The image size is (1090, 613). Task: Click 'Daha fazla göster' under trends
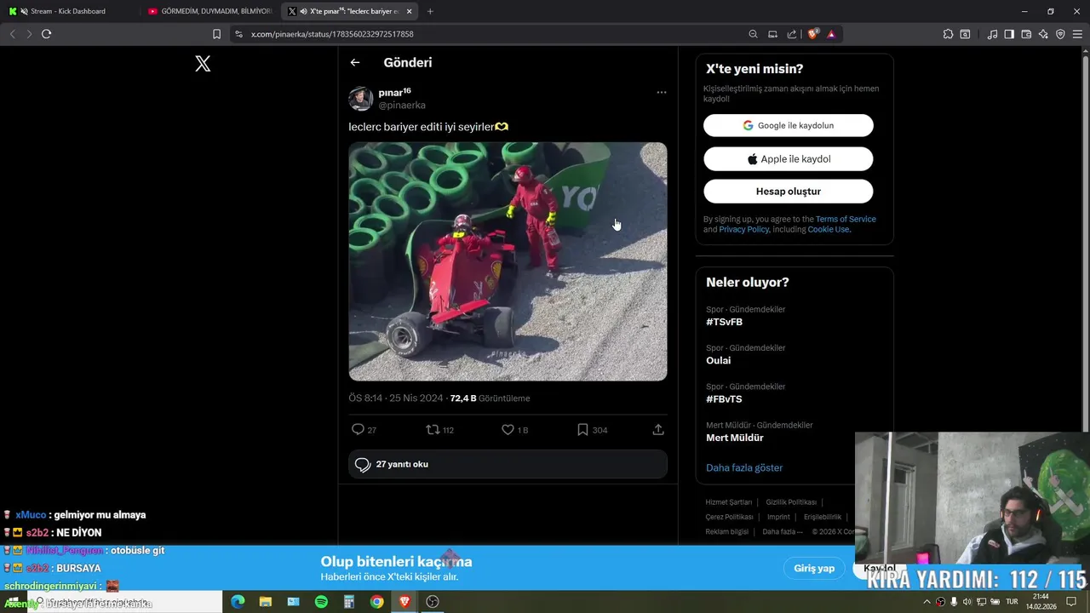[x=744, y=468]
